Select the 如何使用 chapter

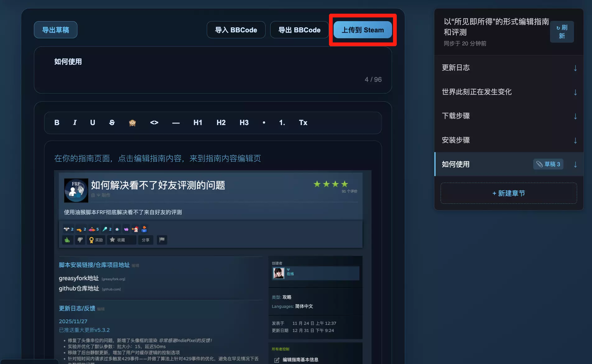[x=509, y=164]
